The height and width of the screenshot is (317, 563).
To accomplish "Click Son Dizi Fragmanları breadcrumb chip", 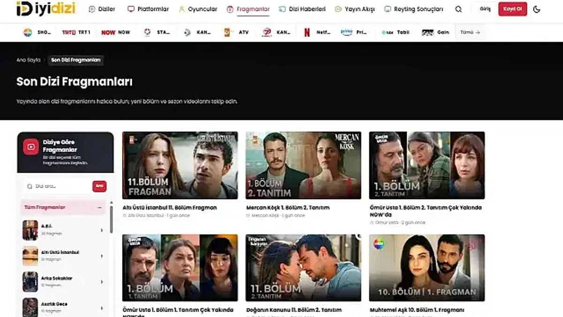I will pyautogui.click(x=76, y=60).
